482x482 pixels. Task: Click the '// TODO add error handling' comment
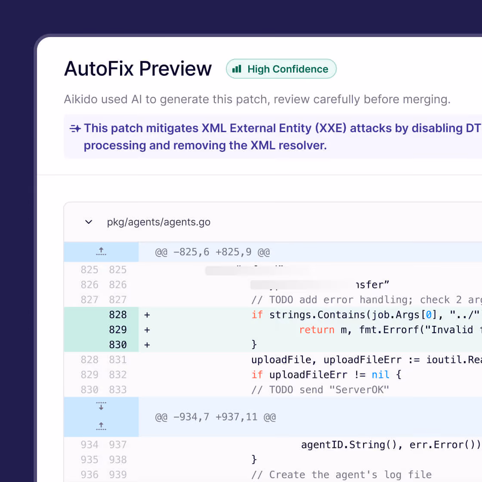366,300
